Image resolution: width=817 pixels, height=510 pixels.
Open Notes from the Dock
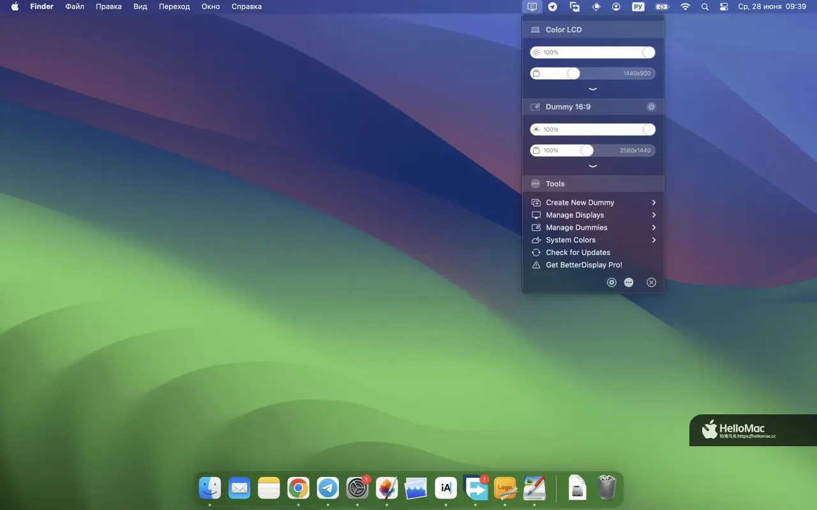click(x=269, y=488)
